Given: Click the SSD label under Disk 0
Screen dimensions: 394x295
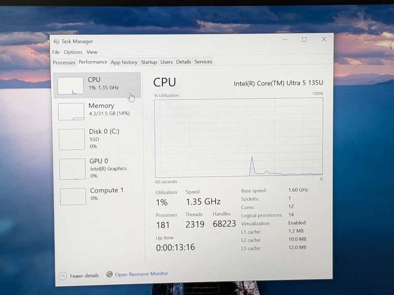Looking at the screenshot, I should 94,139.
